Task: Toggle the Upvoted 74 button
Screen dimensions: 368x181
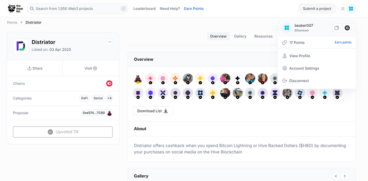Action: (x=63, y=132)
